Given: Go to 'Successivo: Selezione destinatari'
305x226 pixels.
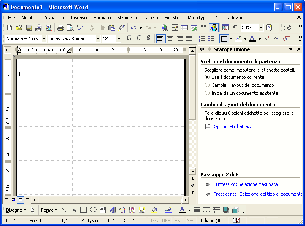Looking at the screenshot, I should [247, 184].
